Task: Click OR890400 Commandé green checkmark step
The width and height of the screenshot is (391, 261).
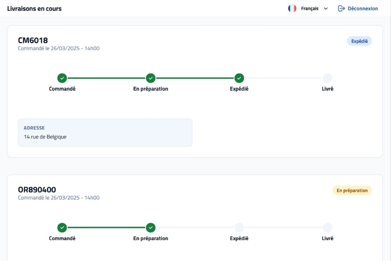Action: click(62, 228)
